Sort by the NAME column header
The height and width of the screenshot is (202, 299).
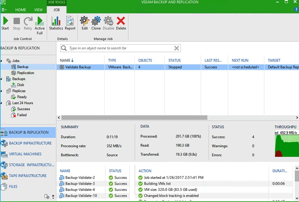pos(67,61)
